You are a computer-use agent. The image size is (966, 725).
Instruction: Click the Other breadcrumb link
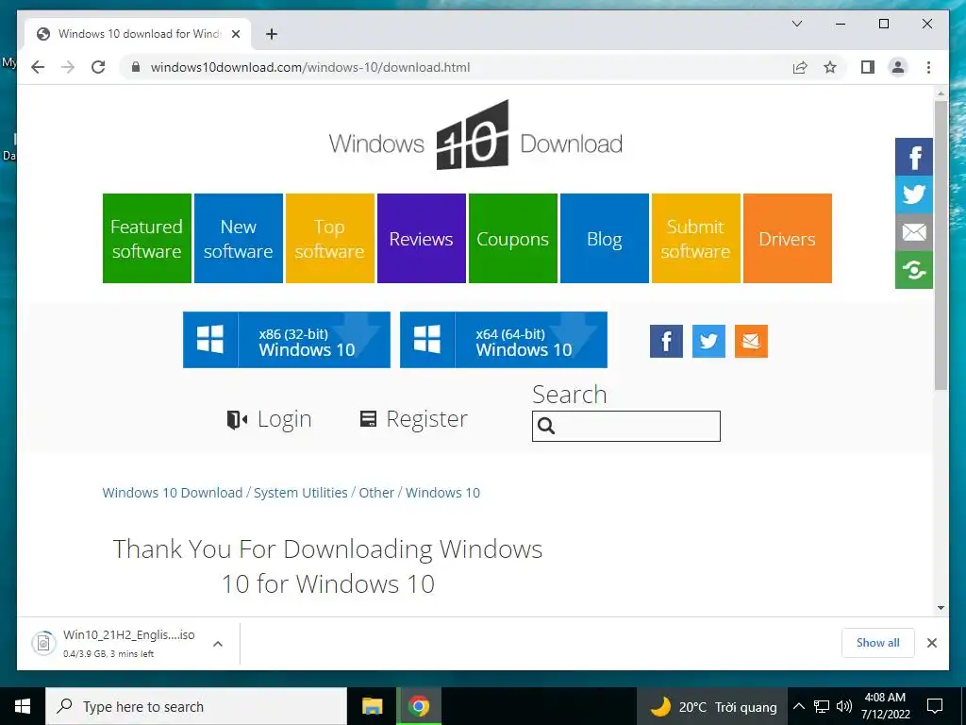(376, 493)
